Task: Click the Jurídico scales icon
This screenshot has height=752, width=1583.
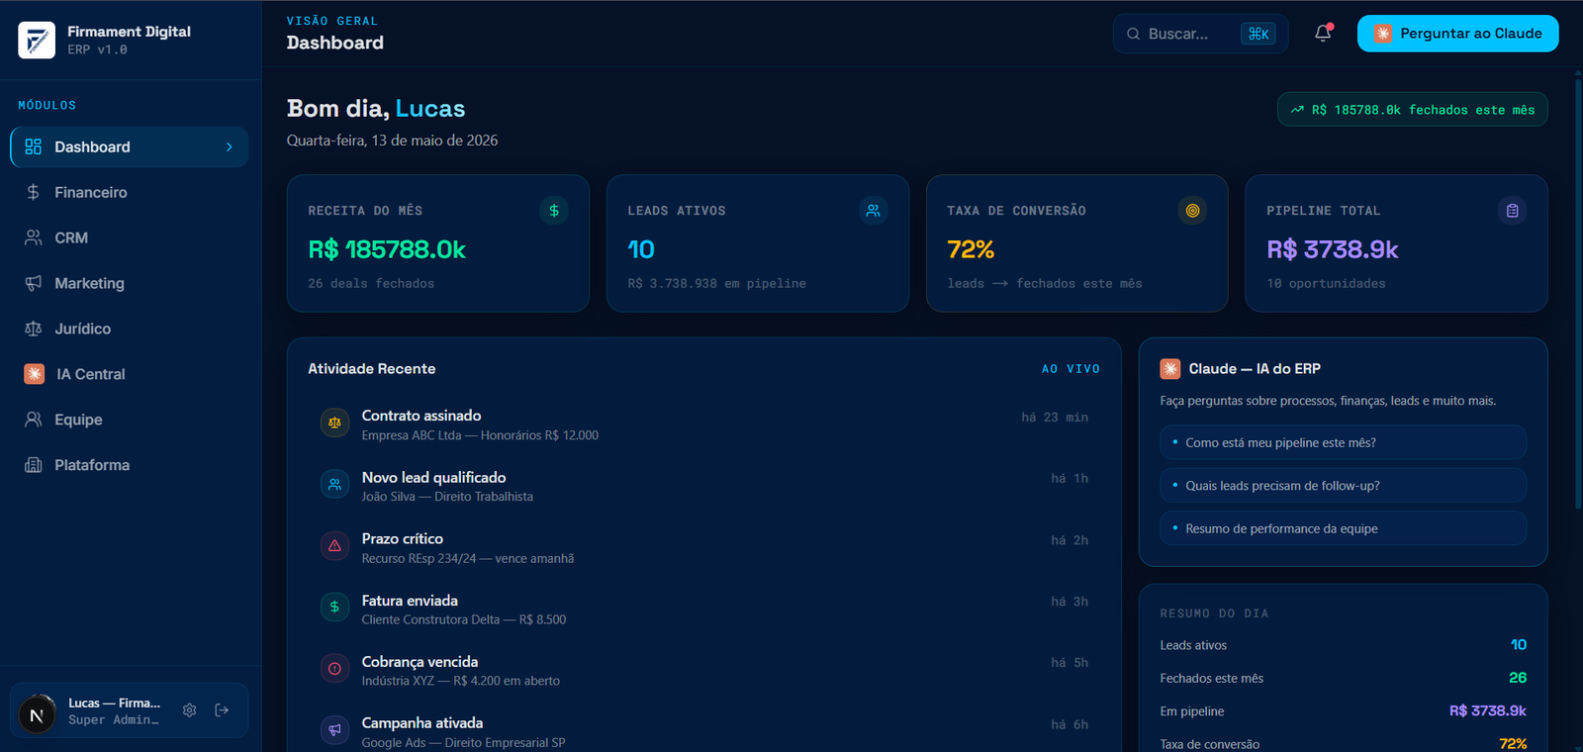Action: [34, 329]
